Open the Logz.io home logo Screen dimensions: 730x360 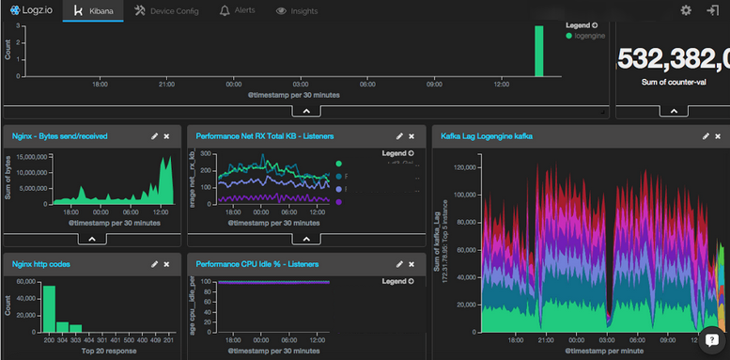click(31, 10)
